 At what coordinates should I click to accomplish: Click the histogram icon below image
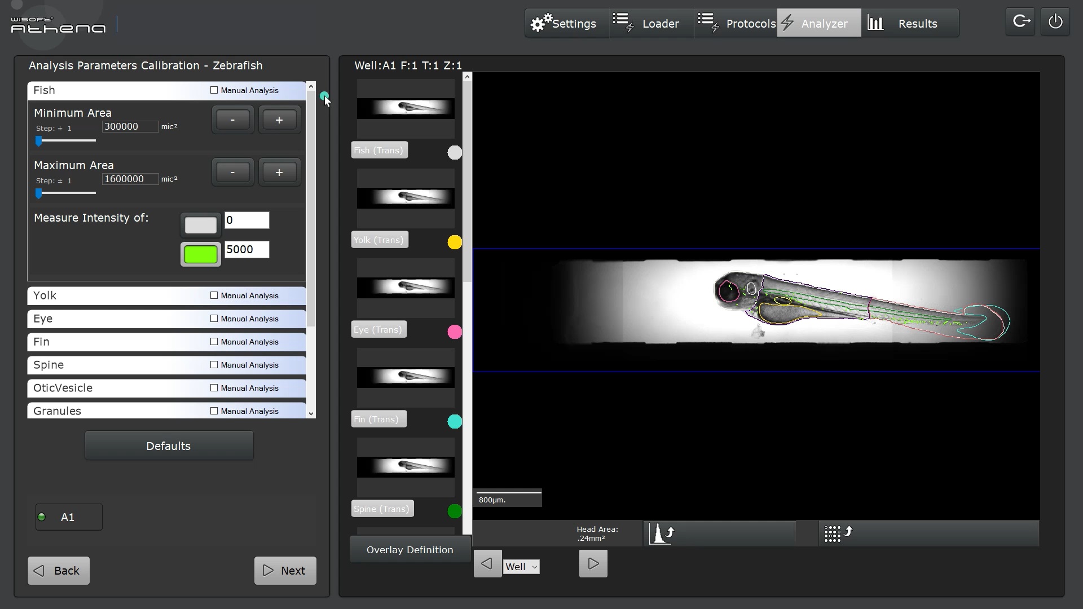662,533
